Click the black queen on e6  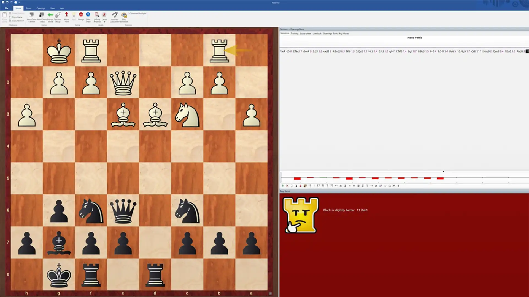coord(123,211)
